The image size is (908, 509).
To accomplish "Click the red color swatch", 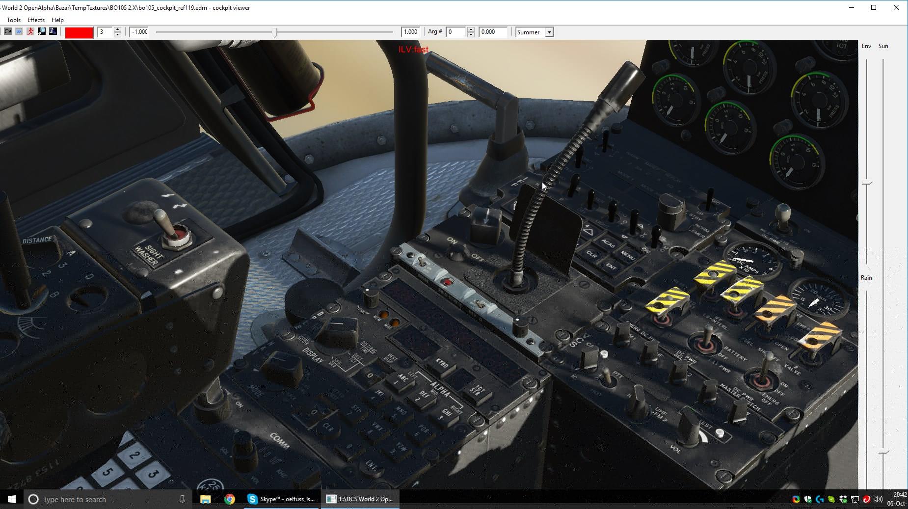I will click(79, 32).
